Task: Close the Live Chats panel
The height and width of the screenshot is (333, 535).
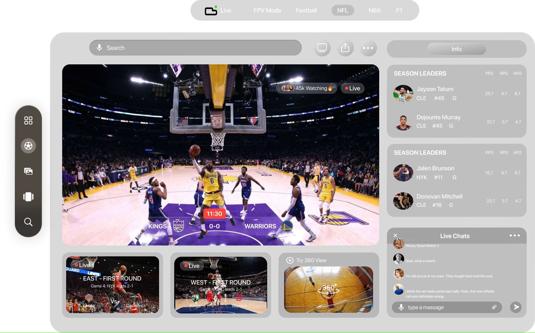Action: tap(395, 235)
